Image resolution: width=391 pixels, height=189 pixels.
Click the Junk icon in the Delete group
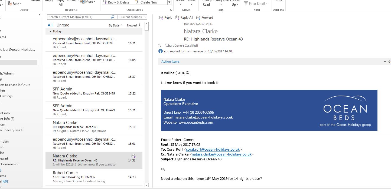[10, 4]
